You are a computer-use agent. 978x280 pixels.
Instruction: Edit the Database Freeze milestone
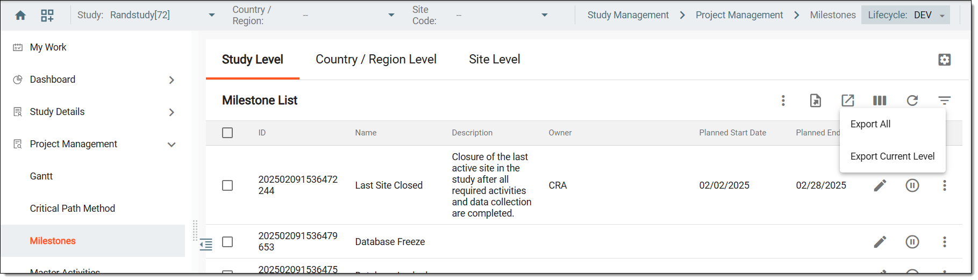tap(880, 242)
